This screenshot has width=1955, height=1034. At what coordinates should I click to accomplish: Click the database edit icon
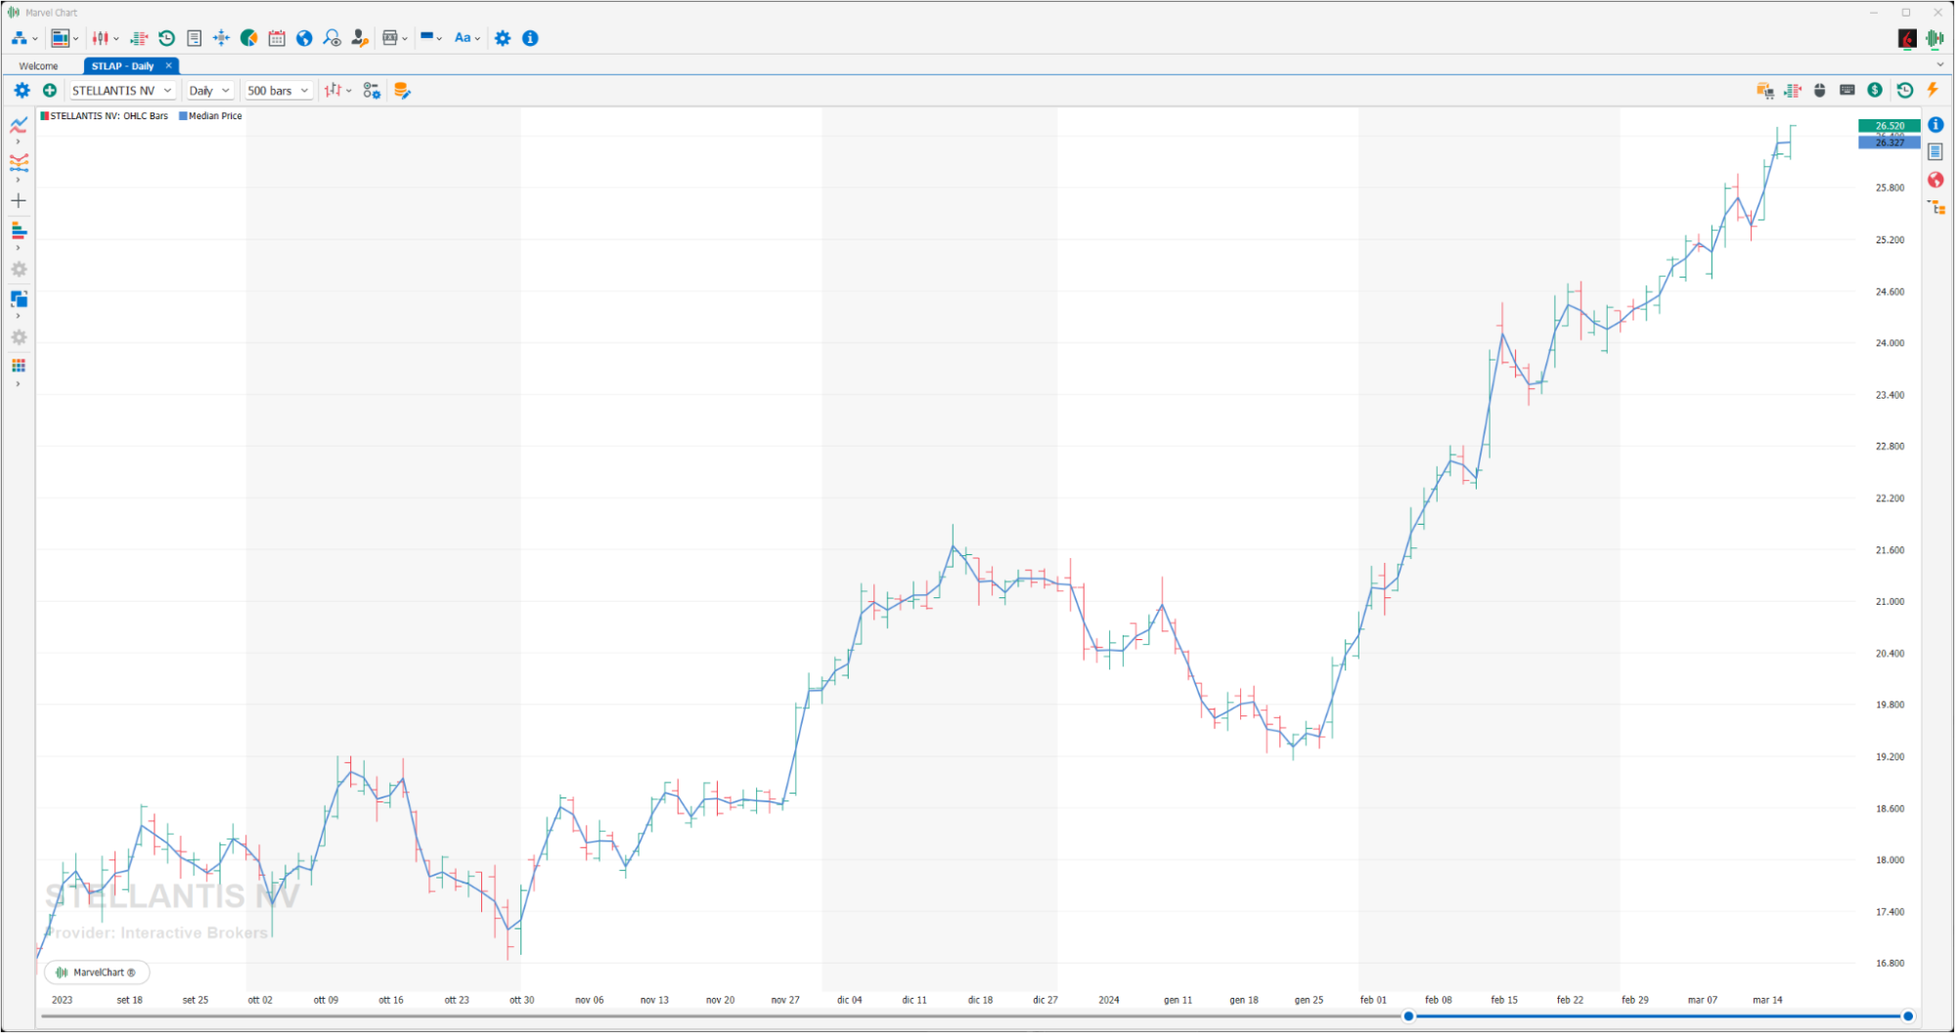(402, 91)
